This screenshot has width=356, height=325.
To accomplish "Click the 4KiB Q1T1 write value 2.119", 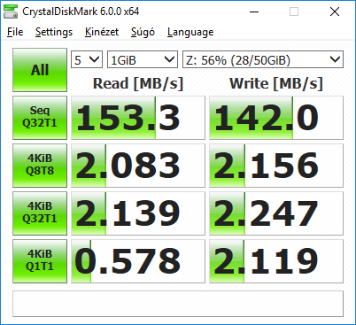I will (276, 261).
